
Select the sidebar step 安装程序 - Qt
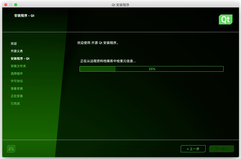(x=20, y=59)
